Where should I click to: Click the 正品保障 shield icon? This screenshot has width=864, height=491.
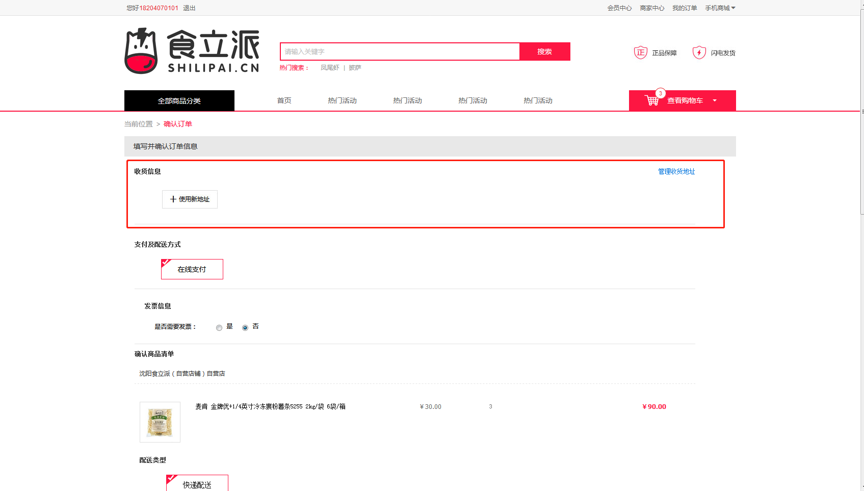point(640,53)
